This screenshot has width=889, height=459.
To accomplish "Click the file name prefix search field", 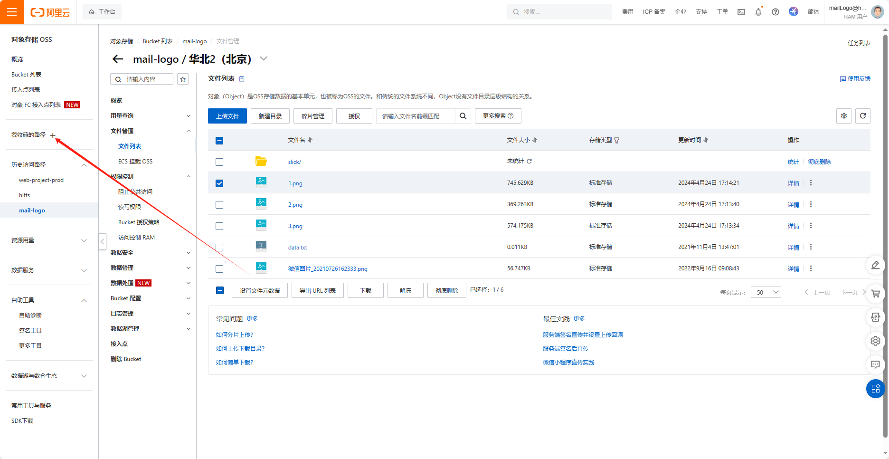I will click(x=416, y=116).
